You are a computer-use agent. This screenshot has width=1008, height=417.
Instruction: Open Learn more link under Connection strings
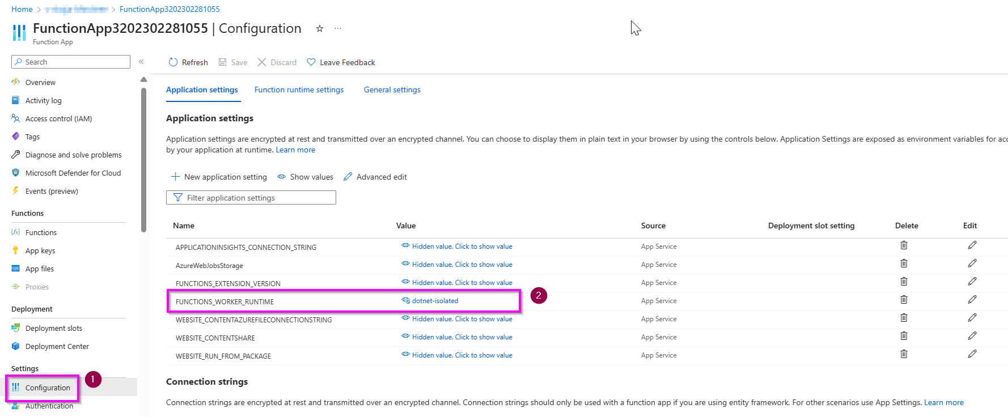point(944,402)
